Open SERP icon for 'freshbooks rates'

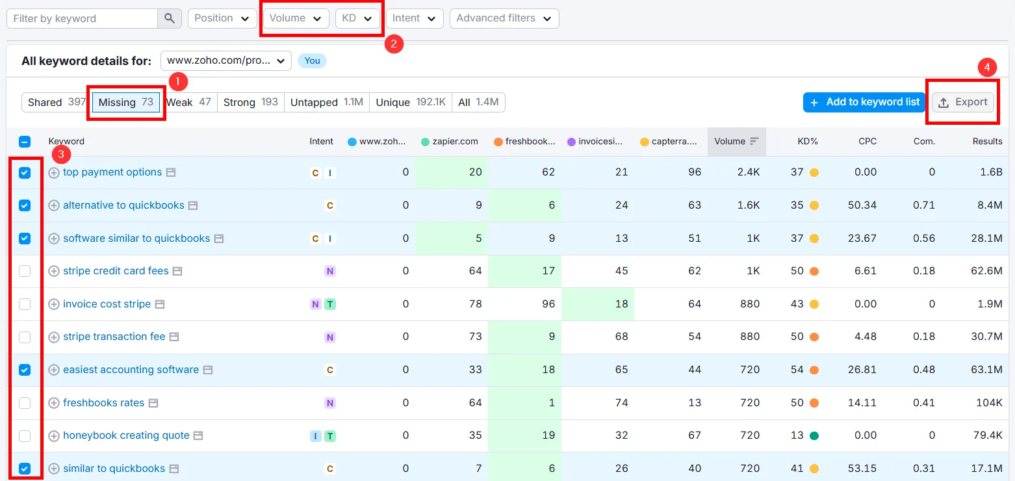click(x=153, y=403)
